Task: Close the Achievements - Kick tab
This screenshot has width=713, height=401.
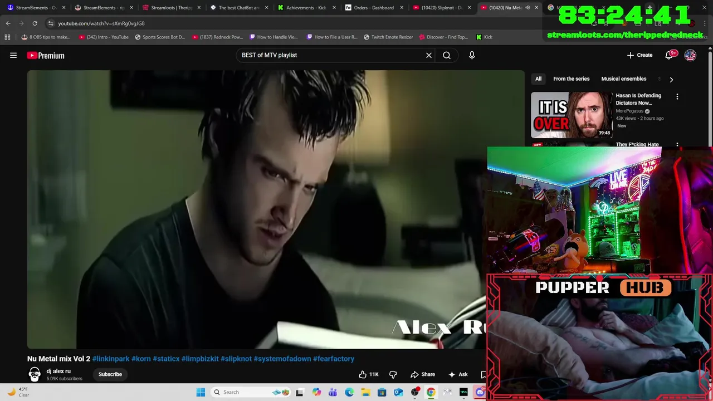Action: click(x=334, y=8)
